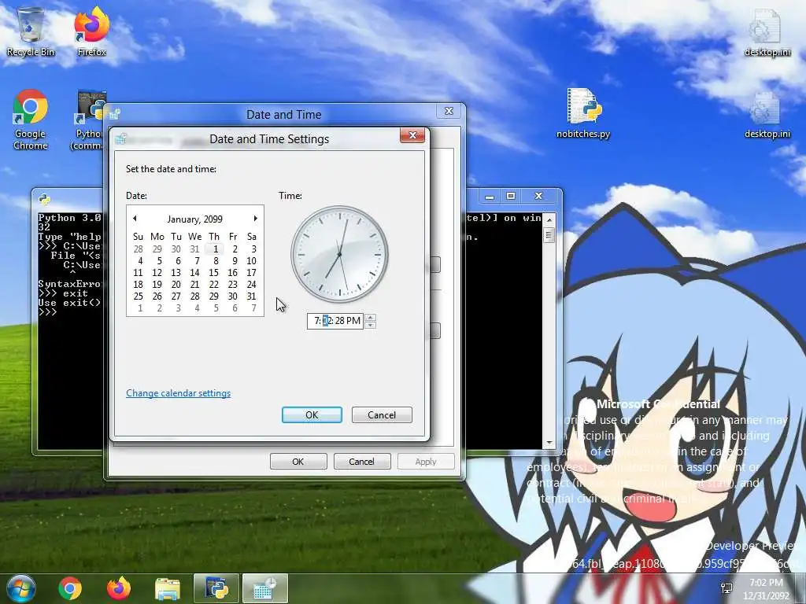Switch to Date and Time taskbar button
The image size is (806, 604).
tap(265, 588)
